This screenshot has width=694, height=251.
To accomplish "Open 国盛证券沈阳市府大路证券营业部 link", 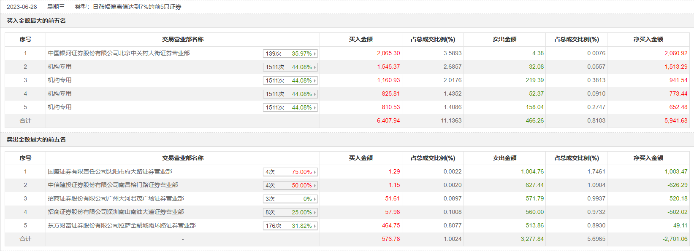I will point(110,171).
